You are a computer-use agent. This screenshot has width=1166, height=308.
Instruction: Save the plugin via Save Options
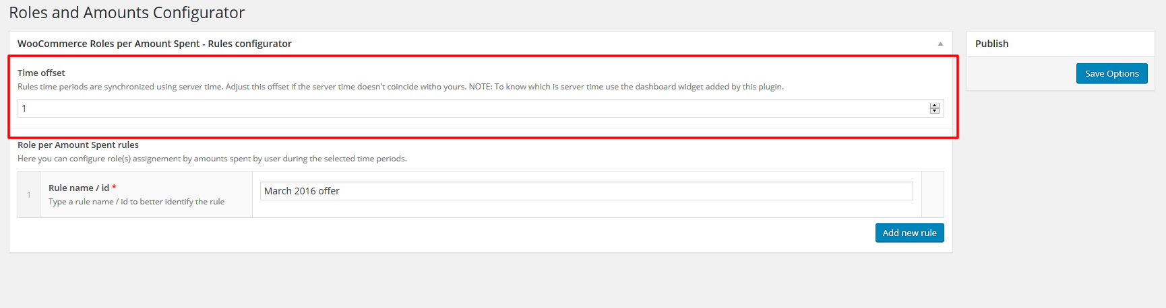(1111, 74)
